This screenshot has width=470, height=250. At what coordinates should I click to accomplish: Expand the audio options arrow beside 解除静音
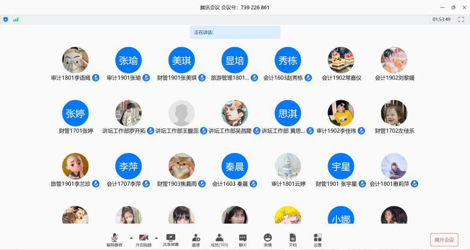pos(131,237)
